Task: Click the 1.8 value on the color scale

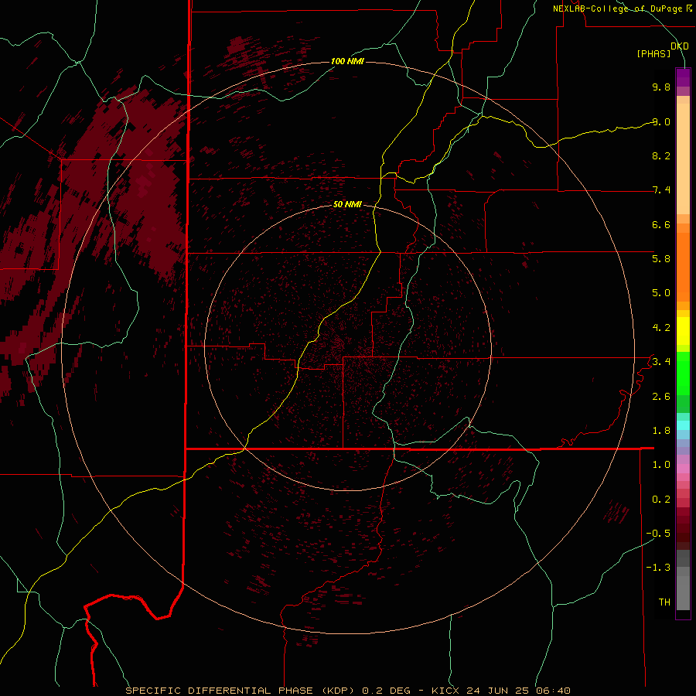Action: click(x=661, y=431)
